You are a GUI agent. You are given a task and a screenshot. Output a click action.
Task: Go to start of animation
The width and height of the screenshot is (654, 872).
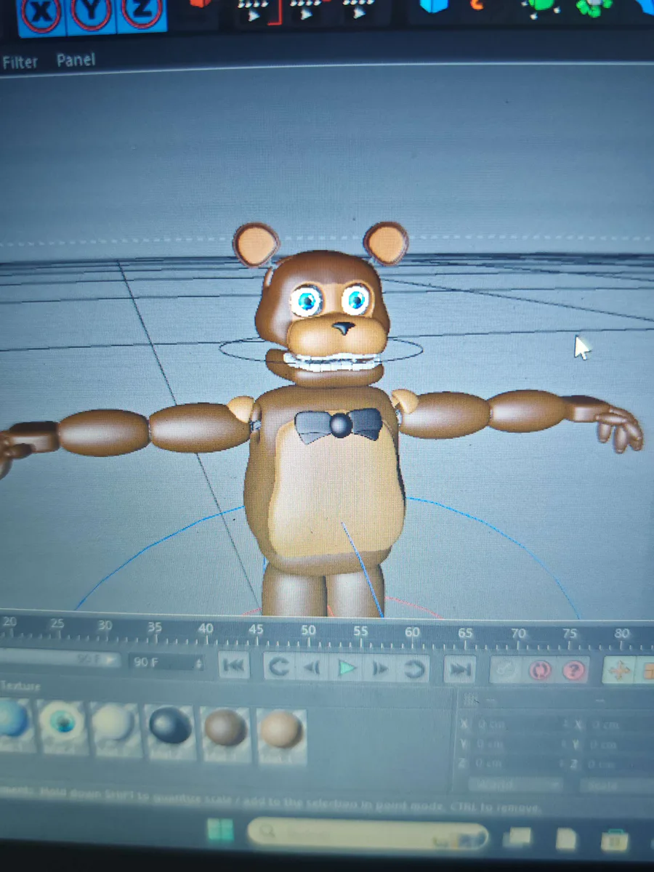pyautogui.click(x=234, y=665)
